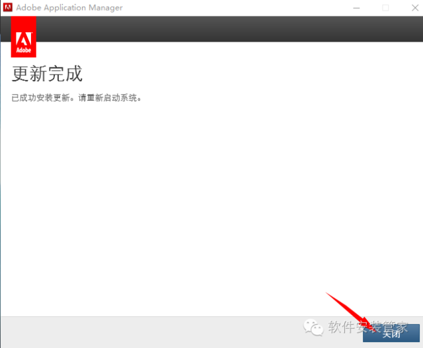Click the left border edge of the window
Screen dimensions: 423x348
point(1,198)
